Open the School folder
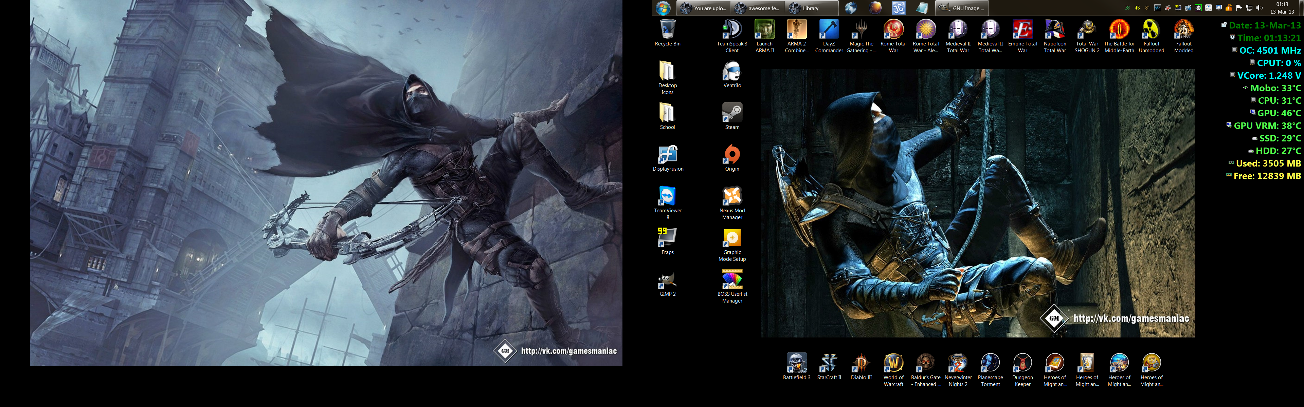The height and width of the screenshot is (407, 1304). [x=667, y=116]
